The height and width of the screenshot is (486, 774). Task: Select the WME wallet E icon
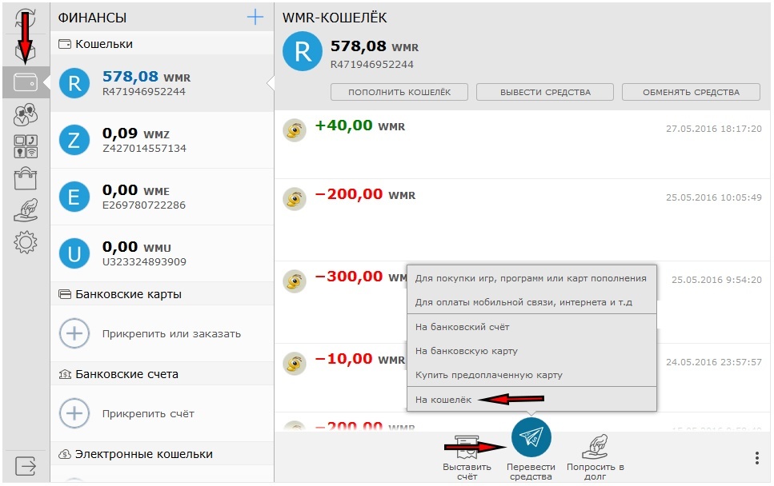[x=74, y=197]
